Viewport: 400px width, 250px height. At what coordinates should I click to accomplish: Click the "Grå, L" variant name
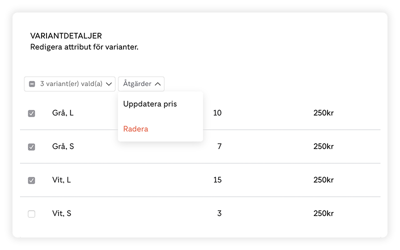pos(62,113)
